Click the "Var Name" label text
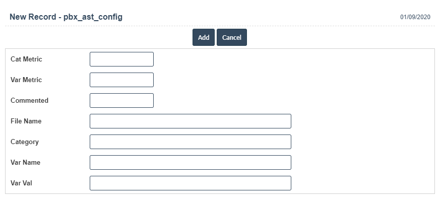This screenshot has width=442, height=202. (x=25, y=163)
